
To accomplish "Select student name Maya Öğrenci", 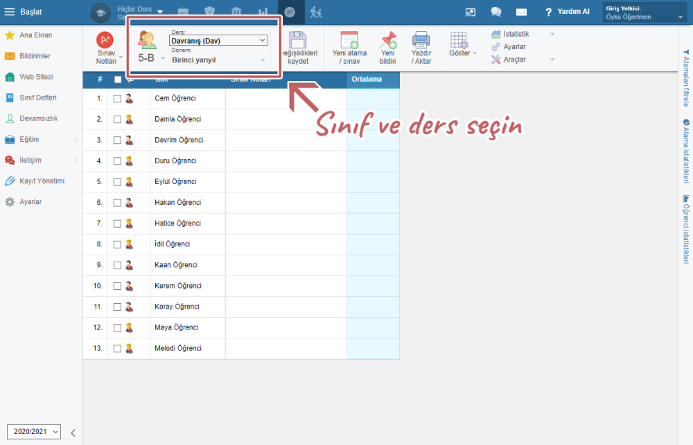I will [x=176, y=327].
